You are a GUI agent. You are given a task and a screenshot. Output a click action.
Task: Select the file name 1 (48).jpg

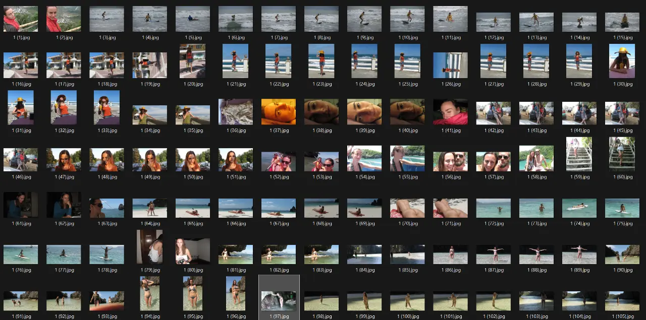[x=106, y=177]
